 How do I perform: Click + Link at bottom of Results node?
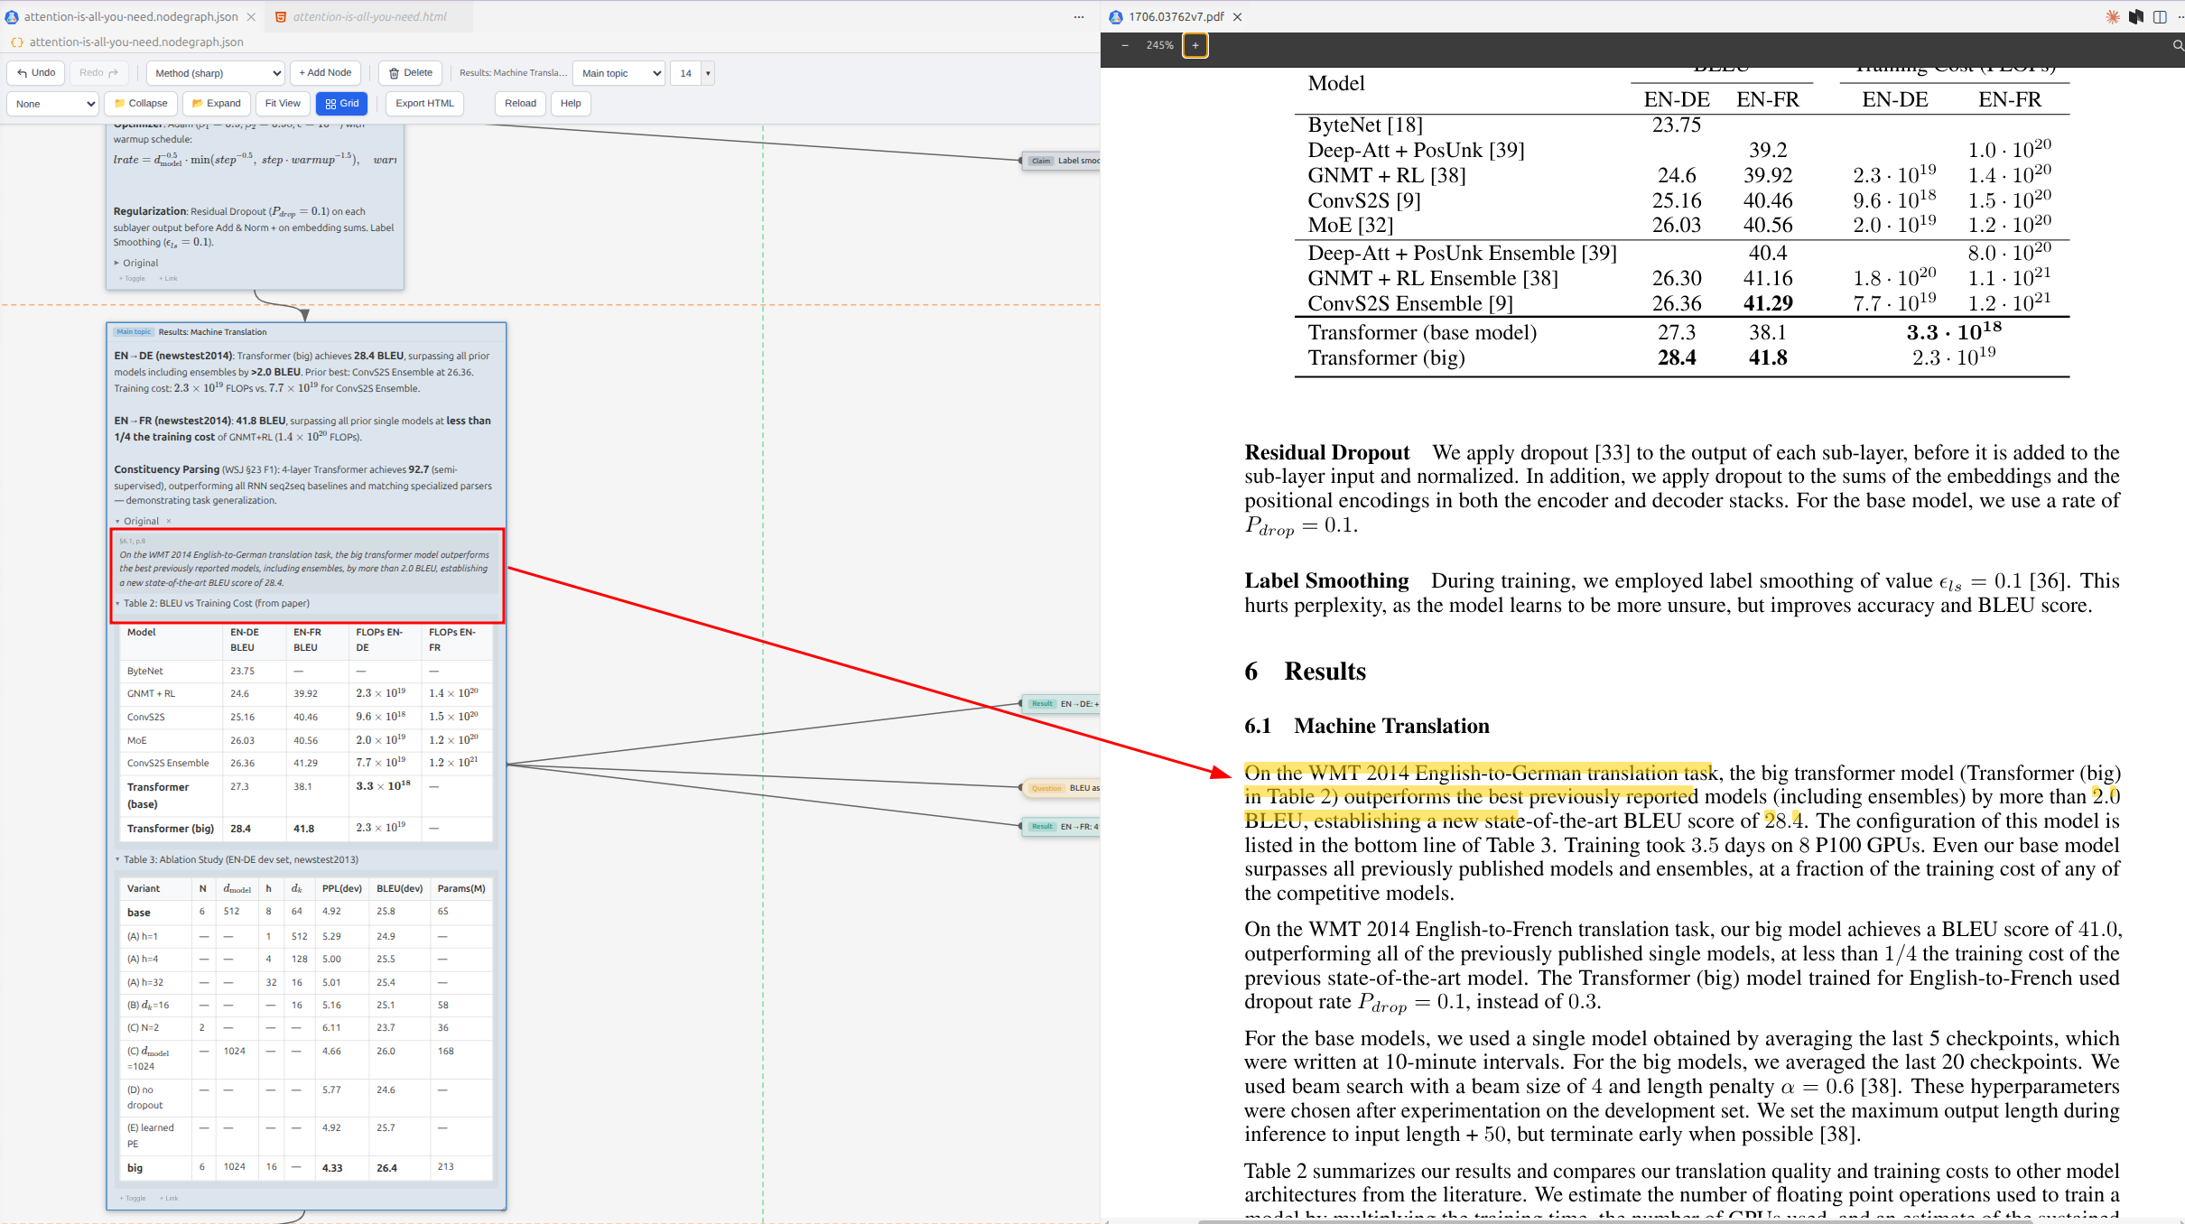169,1199
